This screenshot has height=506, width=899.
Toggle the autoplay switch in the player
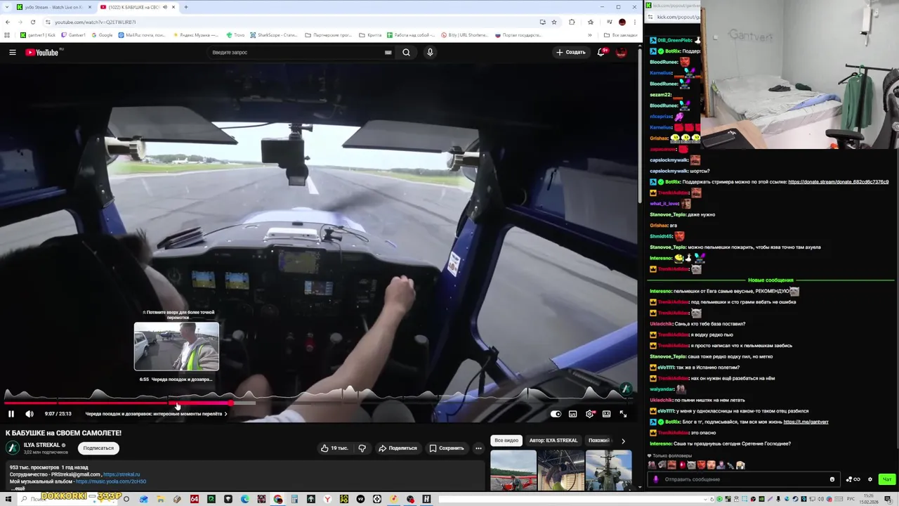point(556,414)
